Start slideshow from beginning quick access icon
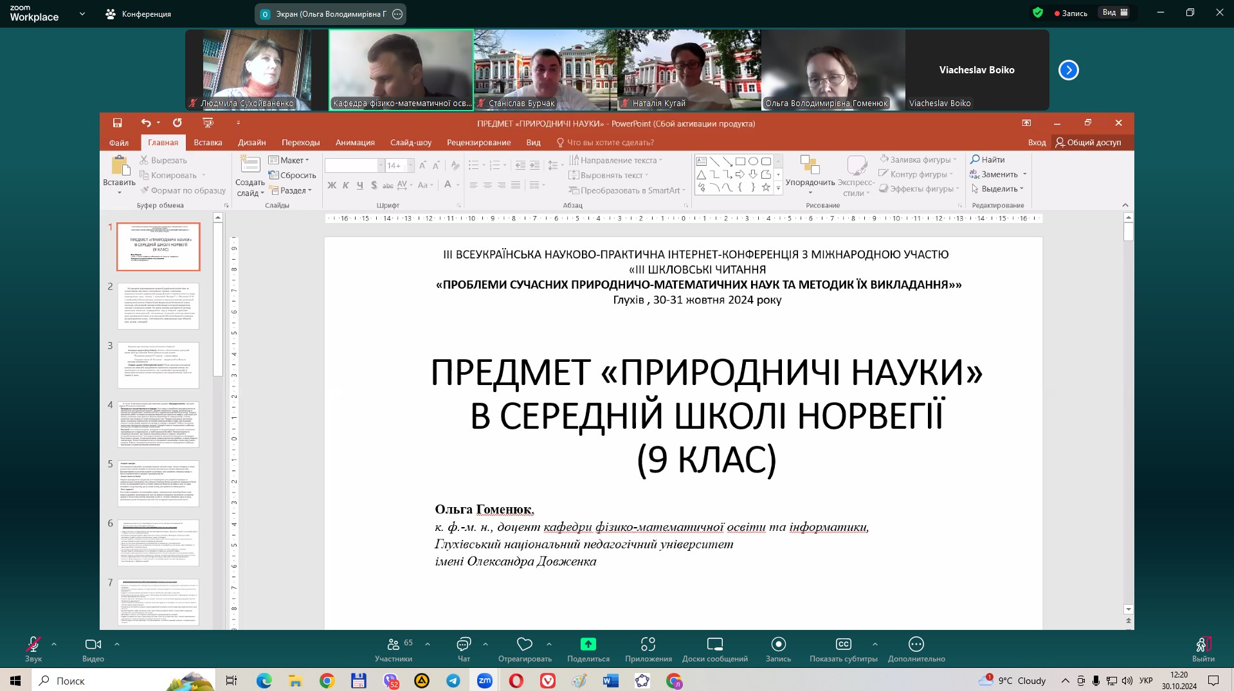Viewport: 1234px width, 691px height. pos(208,123)
